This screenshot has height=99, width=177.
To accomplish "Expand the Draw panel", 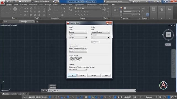I will coord(15,18).
